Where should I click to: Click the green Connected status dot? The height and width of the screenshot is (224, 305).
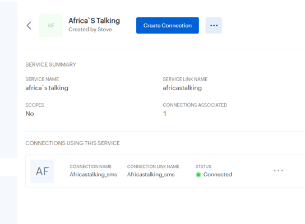coord(198,175)
